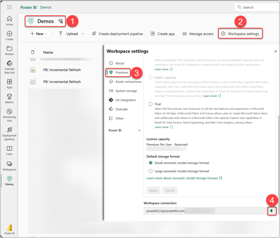This screenshot has height=238, width=280.
Task: Choose Large semantic model storage format
Action: point(151,171)
